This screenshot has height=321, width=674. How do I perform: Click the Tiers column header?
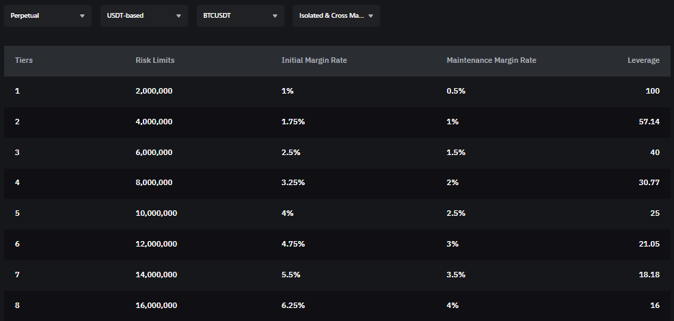(24, 60)
